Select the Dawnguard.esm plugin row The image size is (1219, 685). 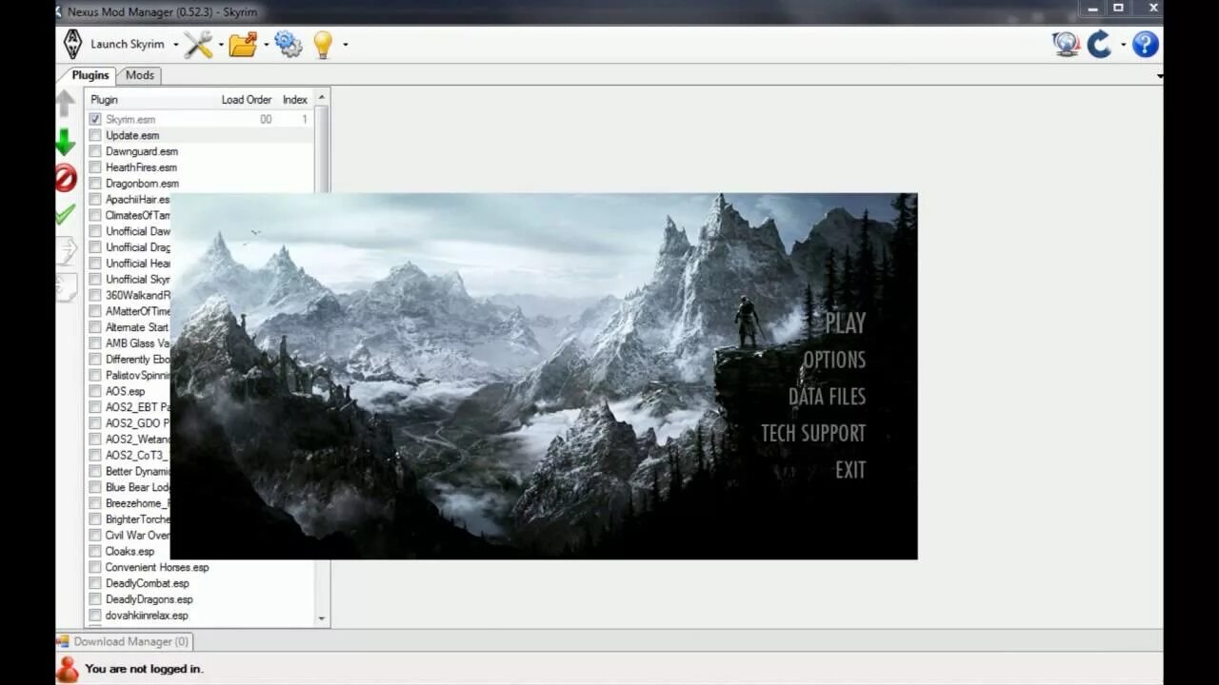201,151
